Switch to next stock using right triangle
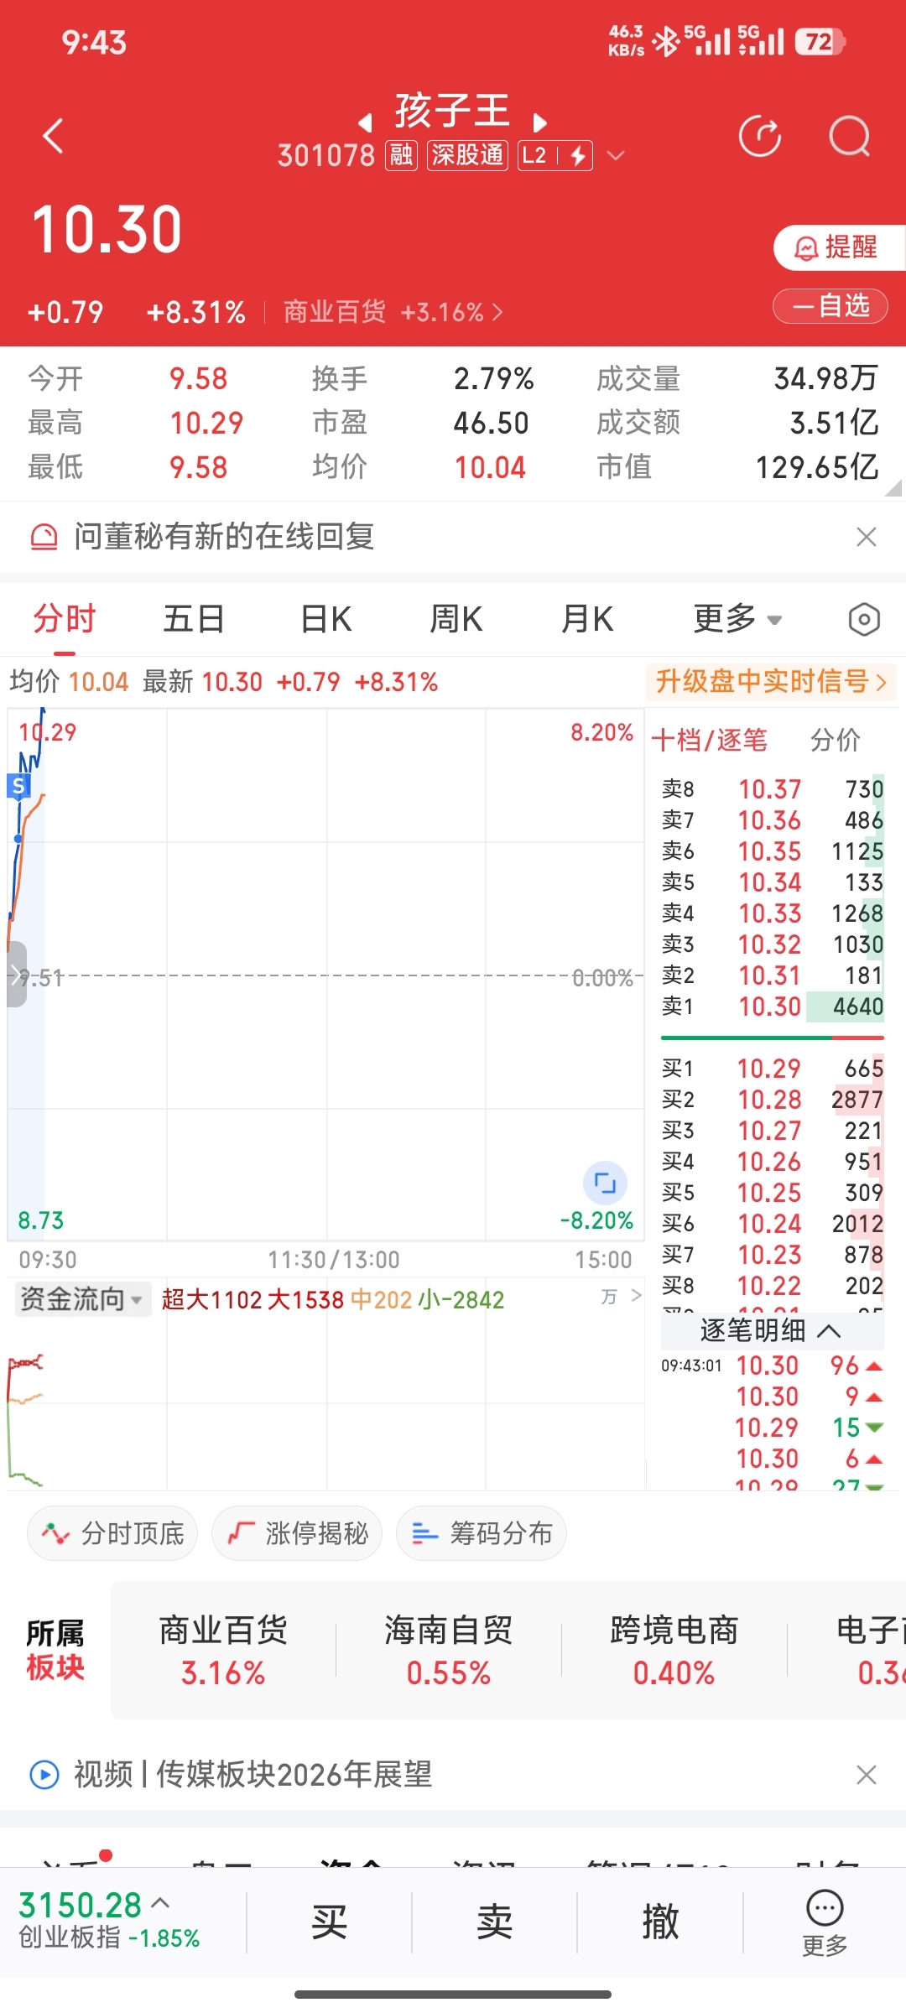Screen dimensions: 906x2013 point(540,123)
